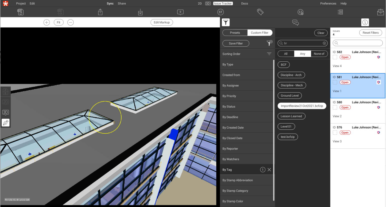386x207 pixels.
Task: Toggle the Discipline - Arch tag filter
Action: [291, 75]
